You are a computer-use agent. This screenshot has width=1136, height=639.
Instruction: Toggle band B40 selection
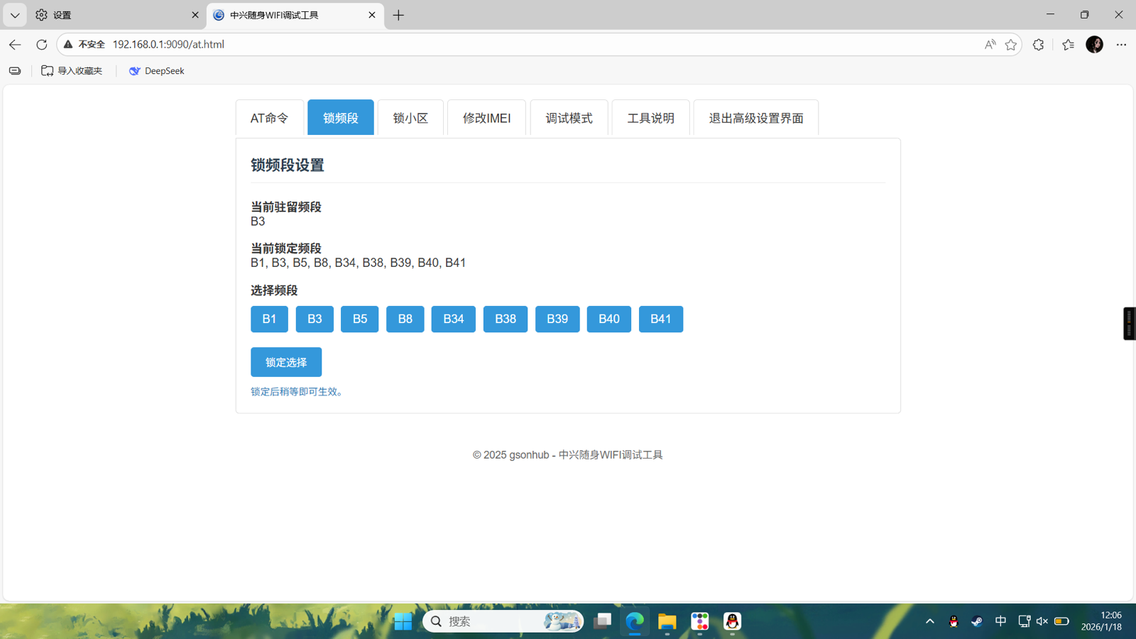click(x=609, y=319)
